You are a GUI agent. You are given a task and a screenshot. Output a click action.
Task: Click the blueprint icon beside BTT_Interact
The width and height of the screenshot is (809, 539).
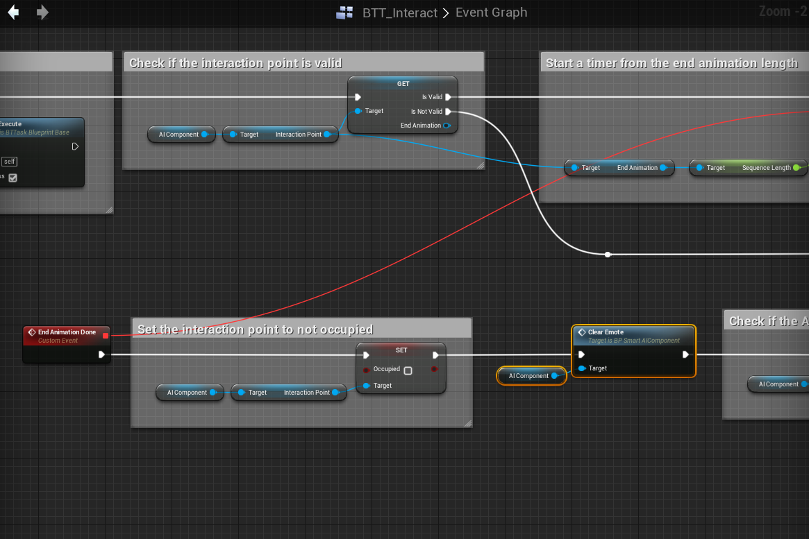coord(344,12)
